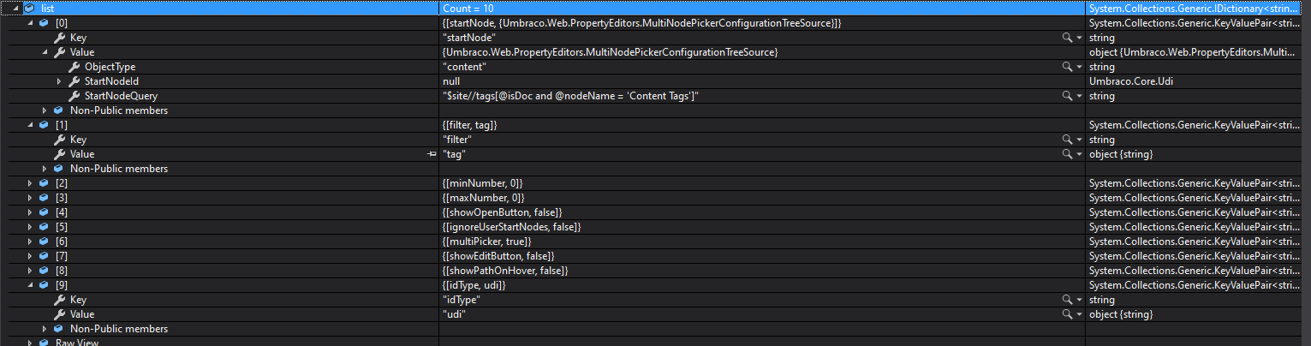Viewport: 1311px width, 346px height.
Task: Click the cube icon of Raw View
Action: click(44, 343)
